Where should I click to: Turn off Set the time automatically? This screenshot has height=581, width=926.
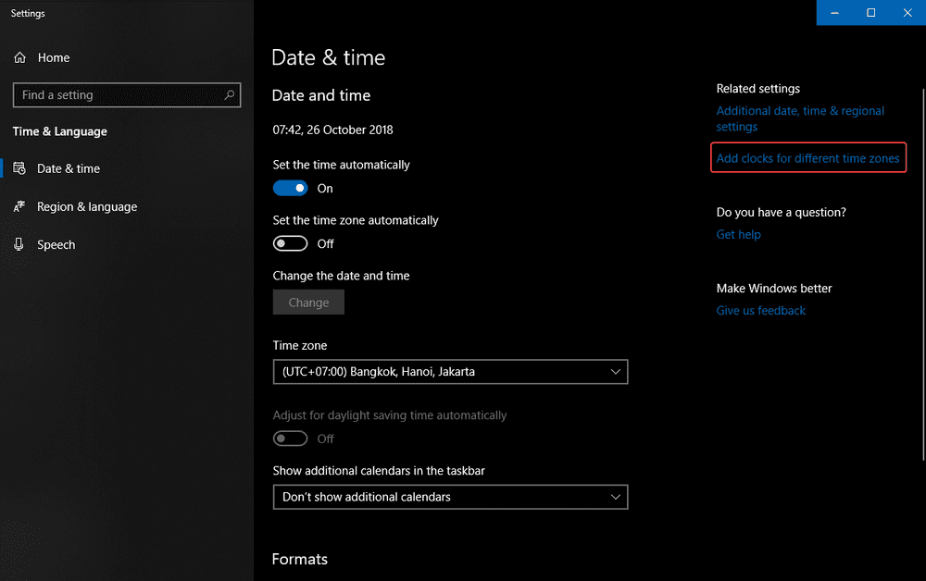290,188
